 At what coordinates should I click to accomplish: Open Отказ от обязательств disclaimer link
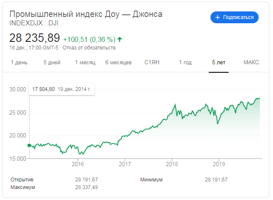[x=89, y=48]
